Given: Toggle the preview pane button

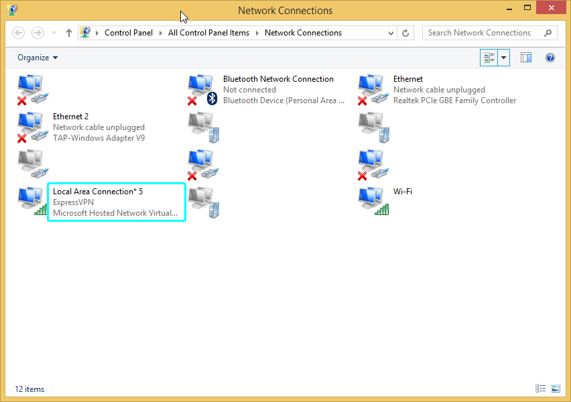Looking at the screenshot, I should tap(526, 58).
